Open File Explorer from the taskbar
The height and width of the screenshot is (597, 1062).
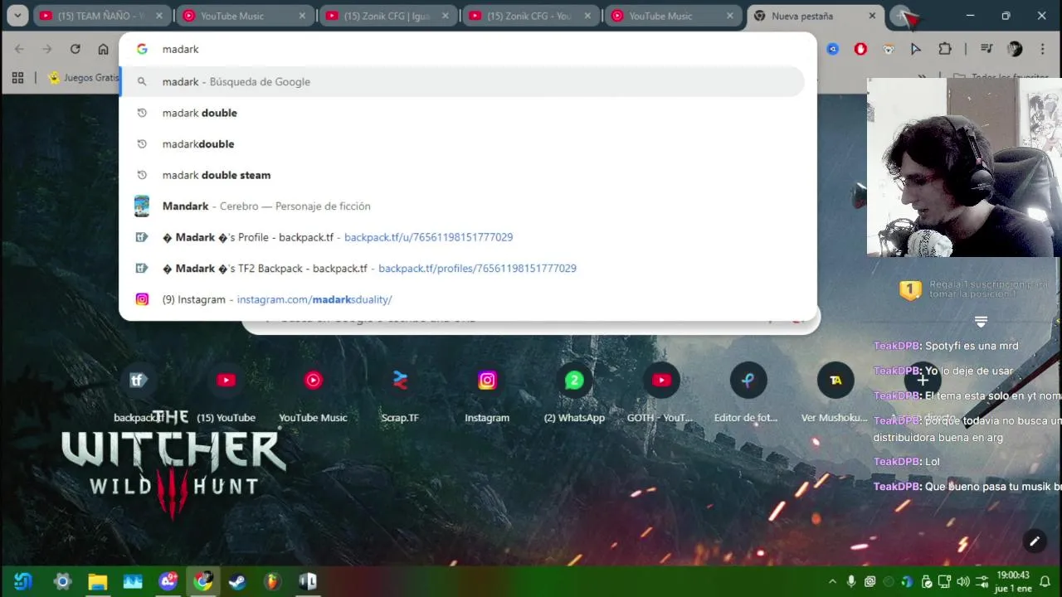click(x=98, y=581)
